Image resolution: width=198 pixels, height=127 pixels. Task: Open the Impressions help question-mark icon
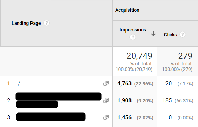(133, 37)
